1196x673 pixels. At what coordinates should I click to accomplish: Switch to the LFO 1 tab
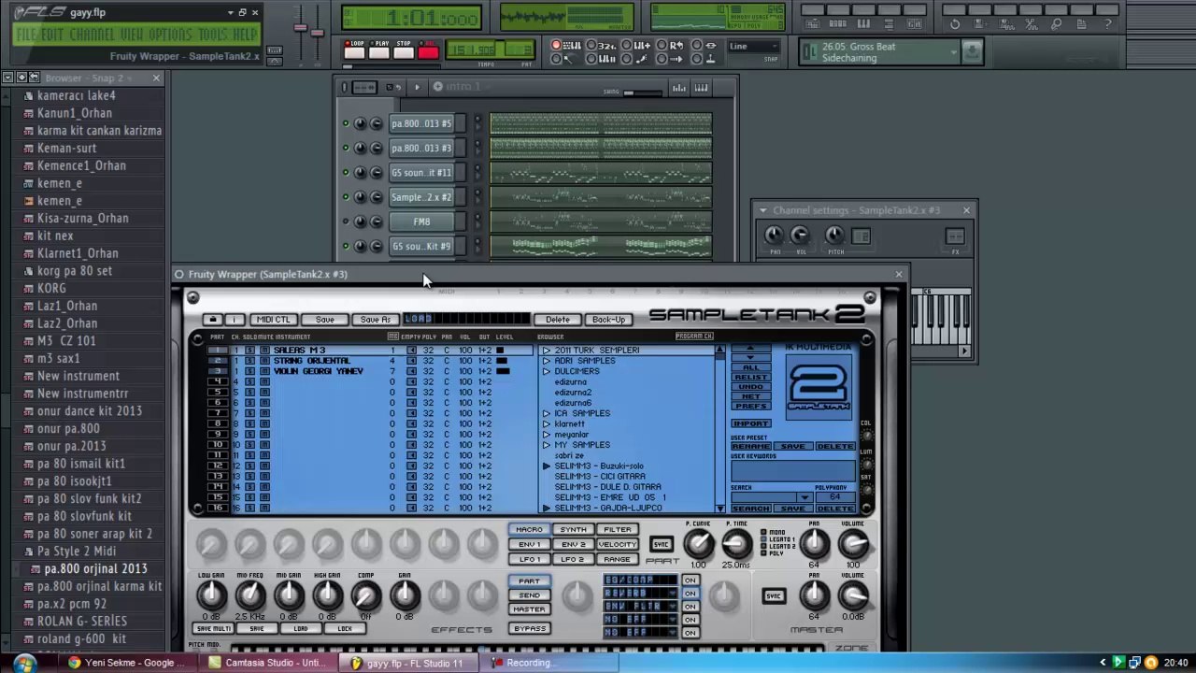click(529, 559)
